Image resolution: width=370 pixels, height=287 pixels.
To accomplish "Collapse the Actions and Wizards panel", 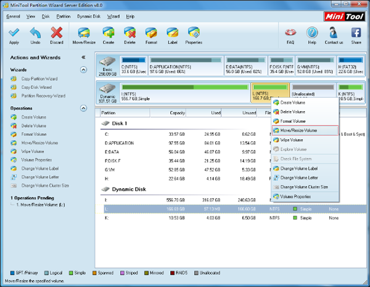I will point(83,57).
